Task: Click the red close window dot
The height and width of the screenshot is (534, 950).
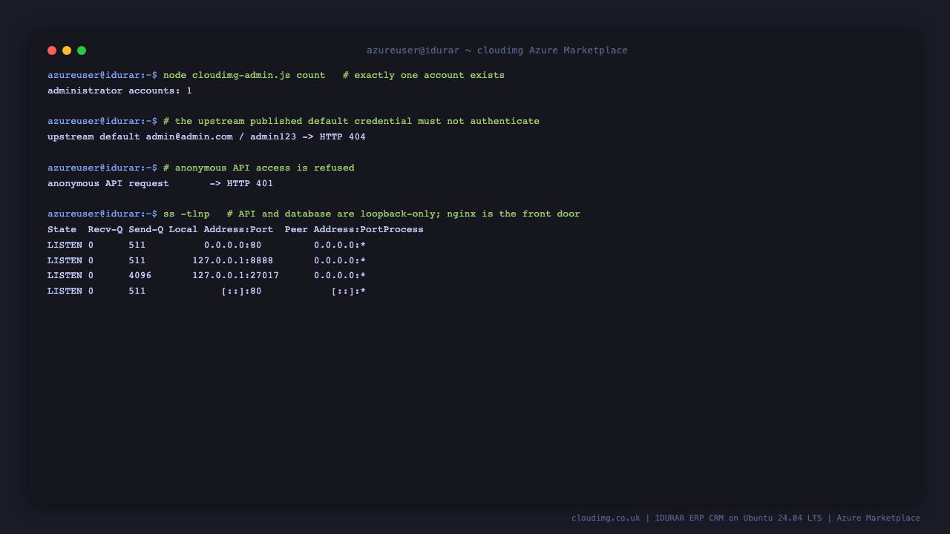Action: pyautogui.click(x=52, y=50)
